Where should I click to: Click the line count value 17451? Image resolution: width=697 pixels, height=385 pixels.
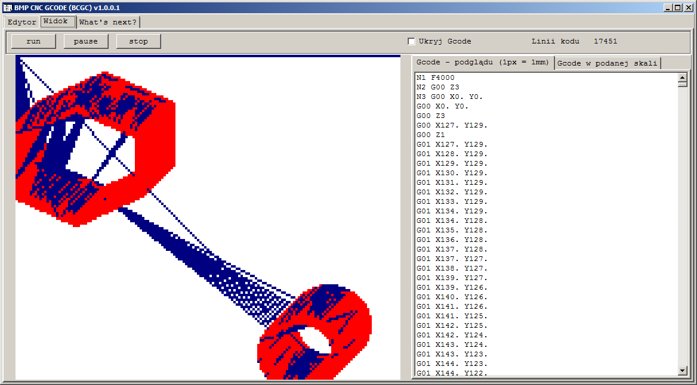606,41
